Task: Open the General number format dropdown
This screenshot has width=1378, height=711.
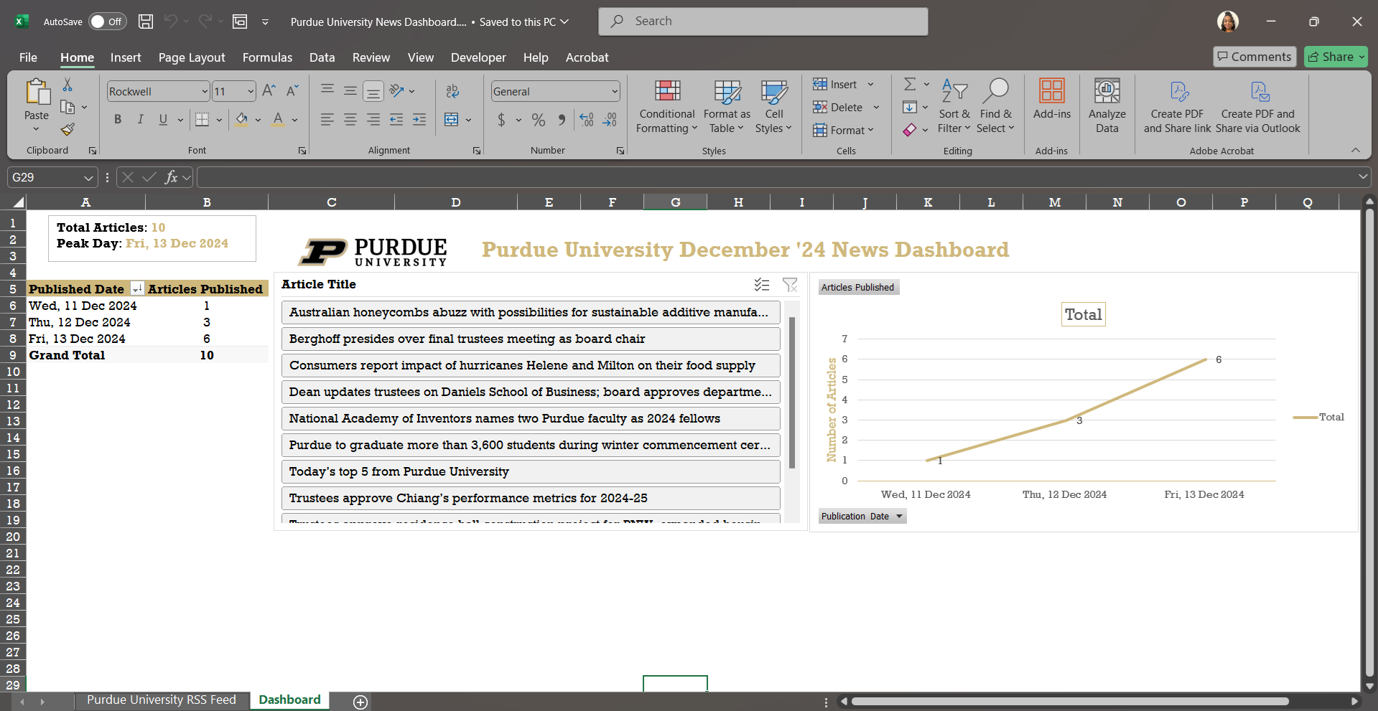Action: [615, 91]
